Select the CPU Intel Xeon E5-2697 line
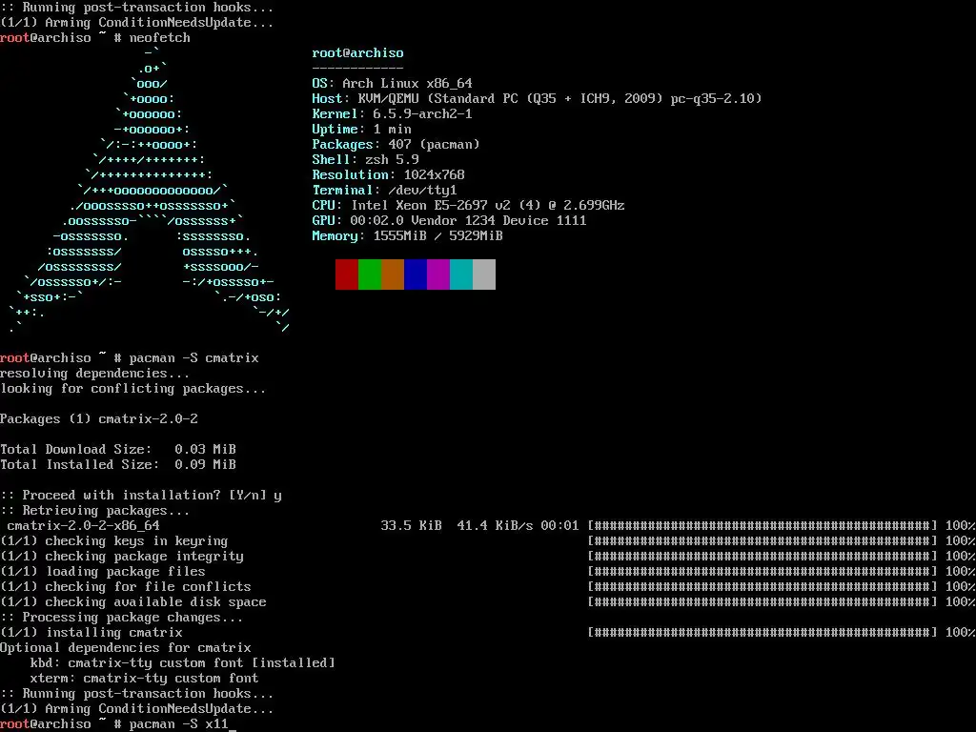 (468, 206)
